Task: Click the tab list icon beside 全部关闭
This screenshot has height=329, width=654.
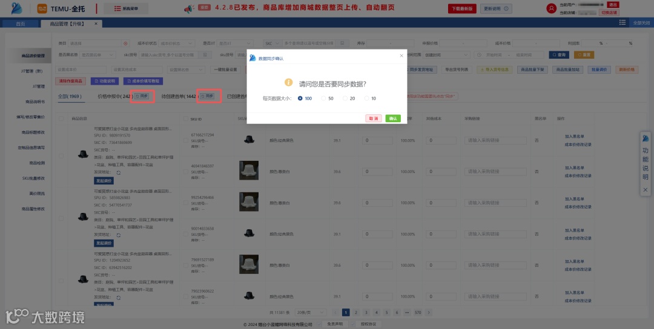Action: coord(623,22)
